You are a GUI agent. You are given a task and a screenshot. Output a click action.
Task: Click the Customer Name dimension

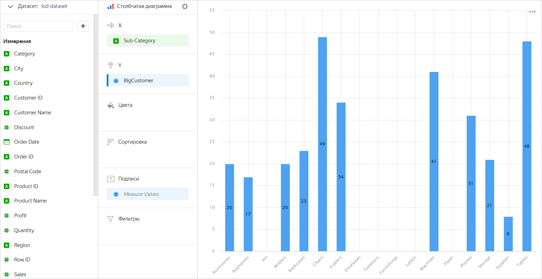coord(32,113)
